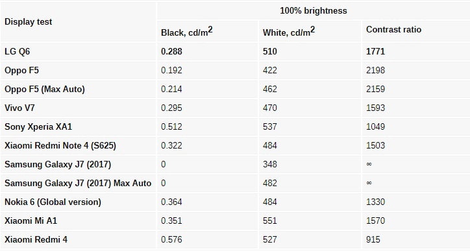Select the Vivo V7 device name
This screenshot has height=251, width=470.
(x=19, y=108)
